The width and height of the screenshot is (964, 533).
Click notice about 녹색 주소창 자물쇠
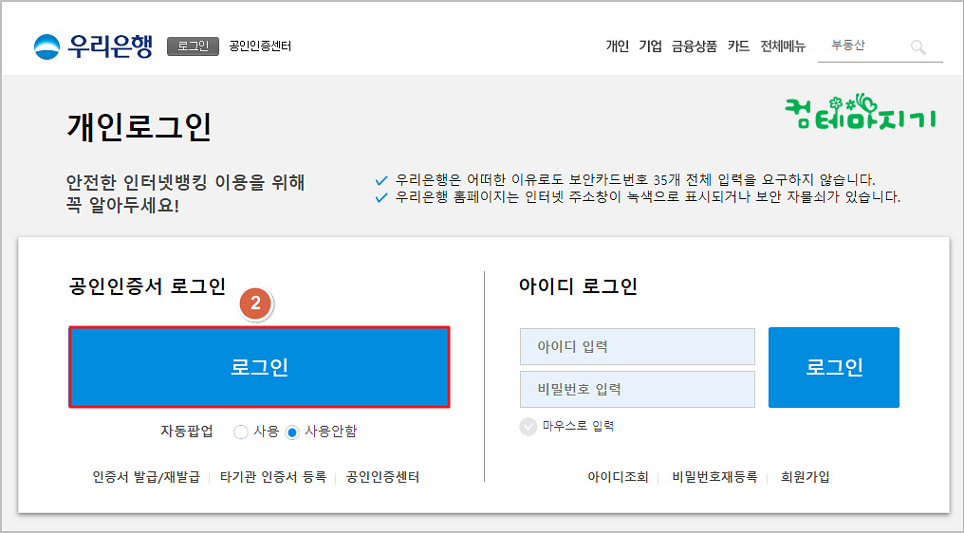point(647,197)
